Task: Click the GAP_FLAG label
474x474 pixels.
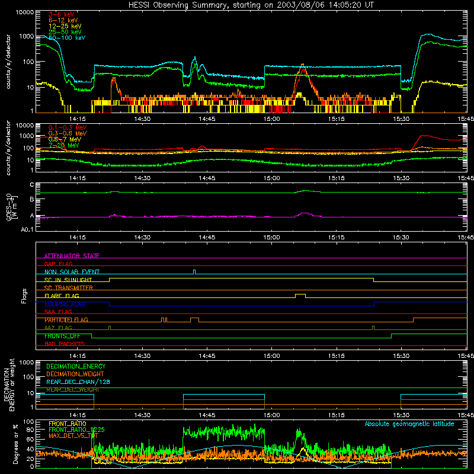Action: tap(58, 264)
